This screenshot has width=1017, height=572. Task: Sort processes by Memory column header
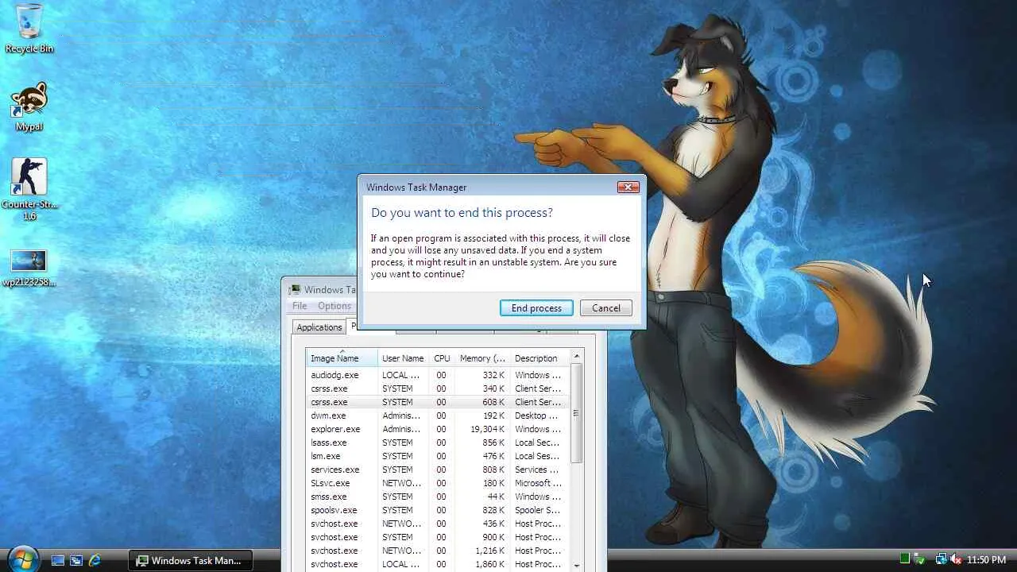click(x=482, y=358)
